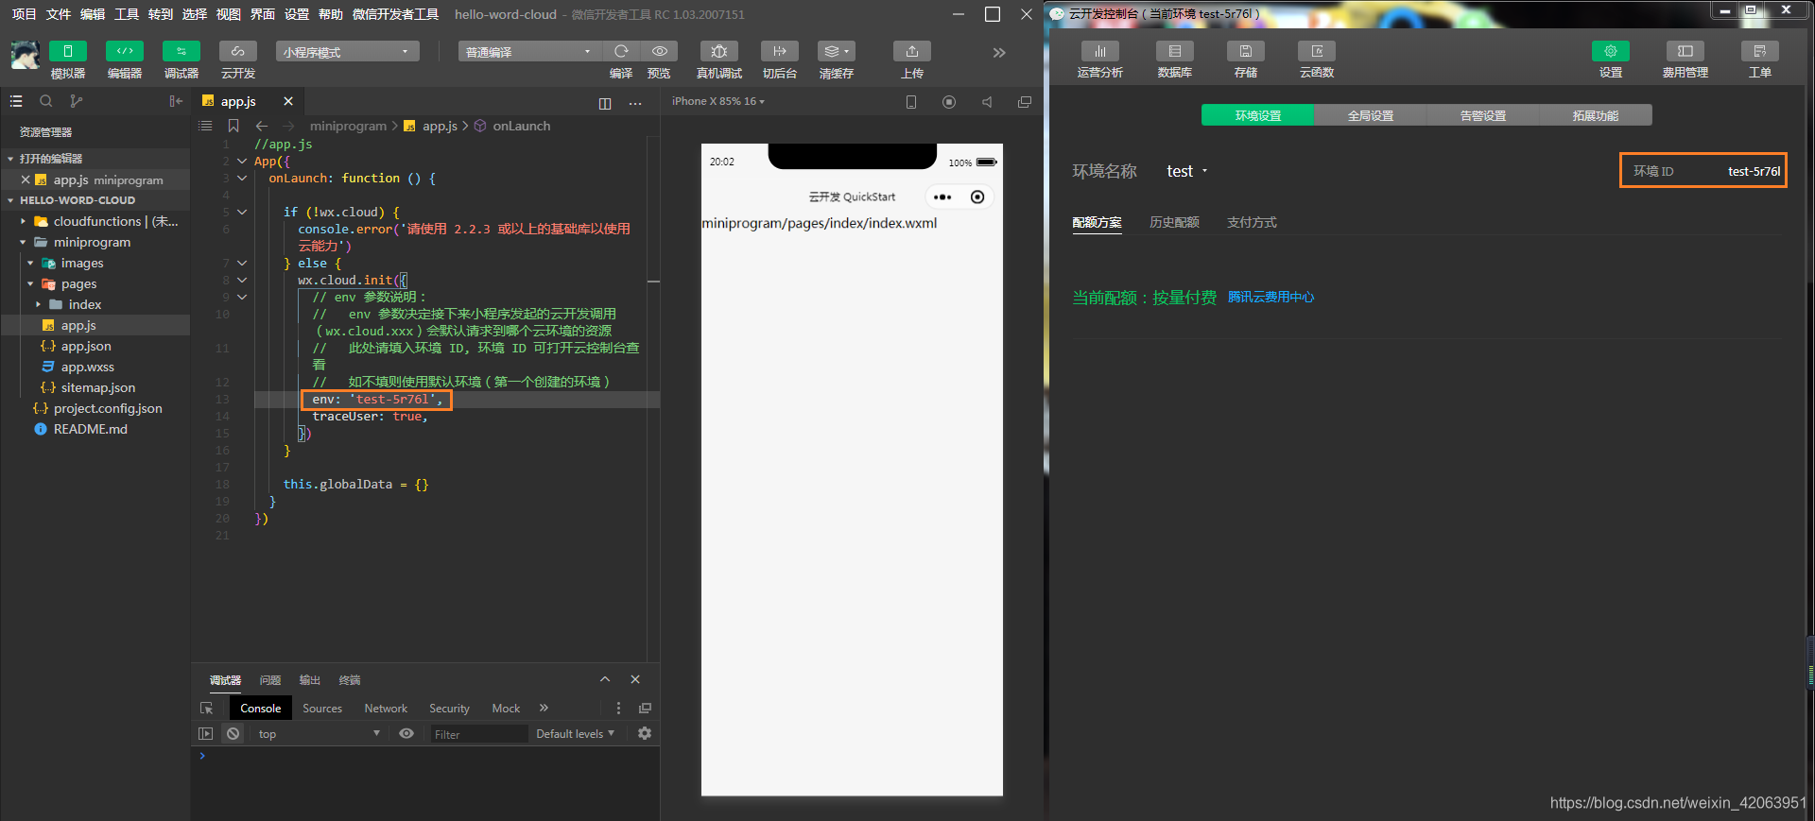Open the Network devtools tab

[x=386, y=709]
